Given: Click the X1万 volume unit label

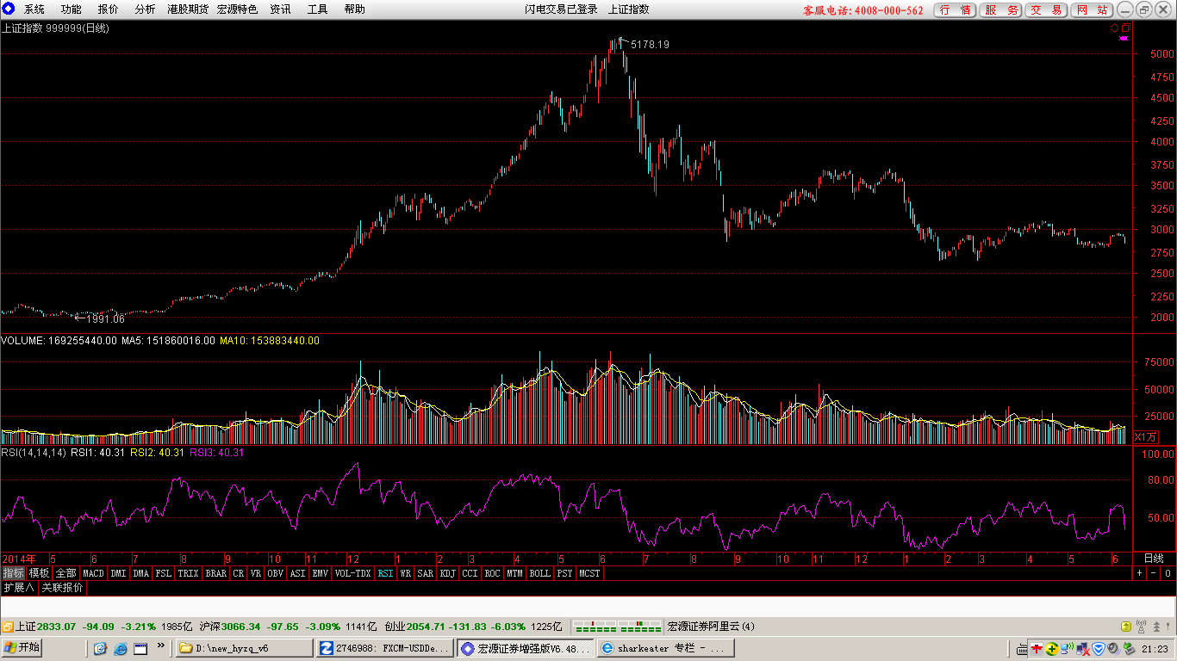Looking at the screenshot, I should tap(1145, 437).
